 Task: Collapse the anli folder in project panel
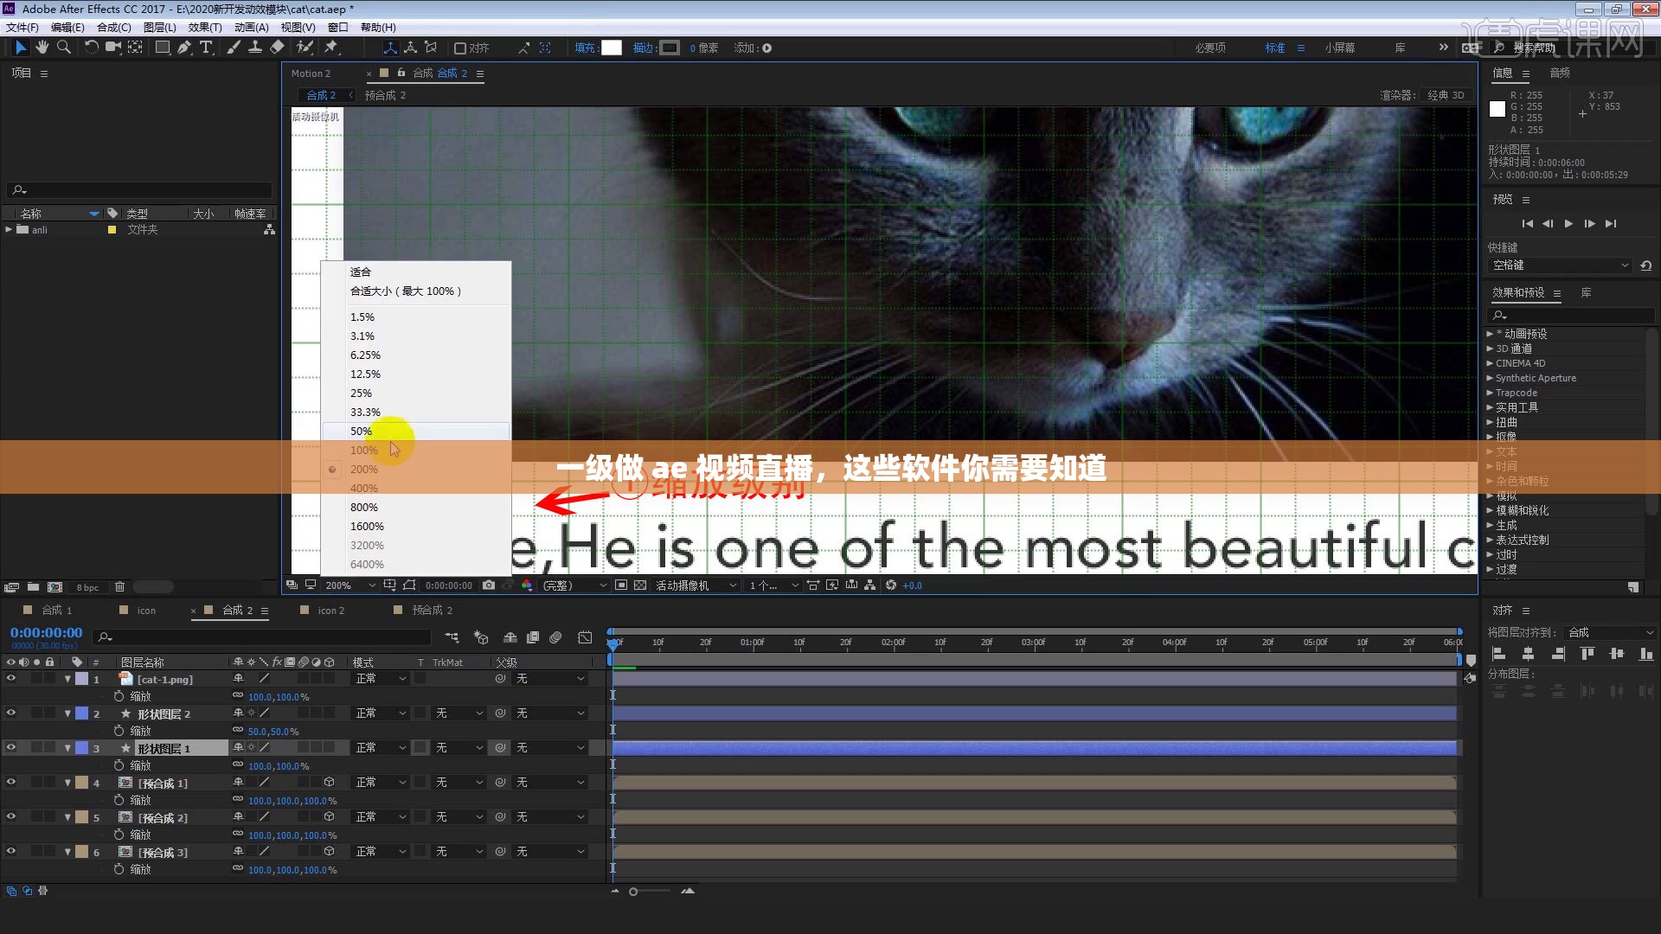click(x=9, y=230)
